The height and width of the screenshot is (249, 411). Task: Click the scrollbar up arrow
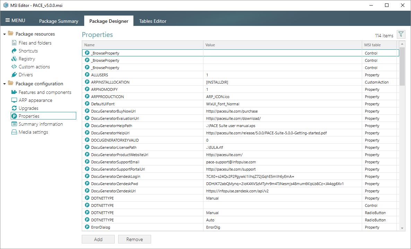[x=402, y=44]
